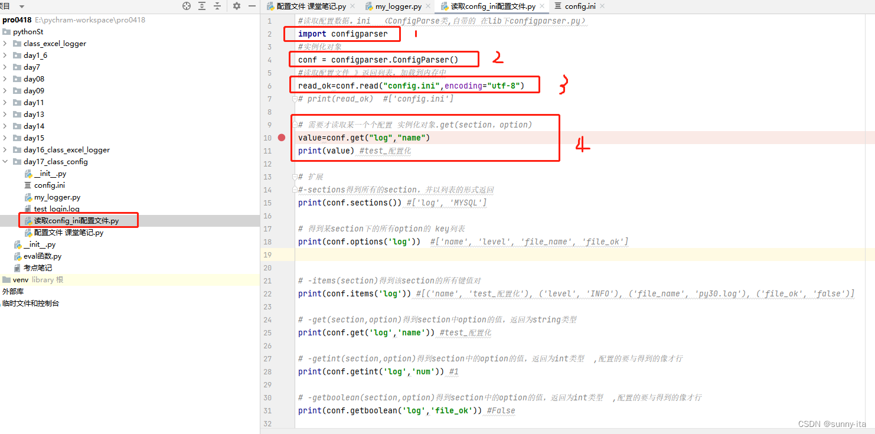Switch to 配置文件 课堂笔记.py tab
The image size is (875, 434).
311,6
